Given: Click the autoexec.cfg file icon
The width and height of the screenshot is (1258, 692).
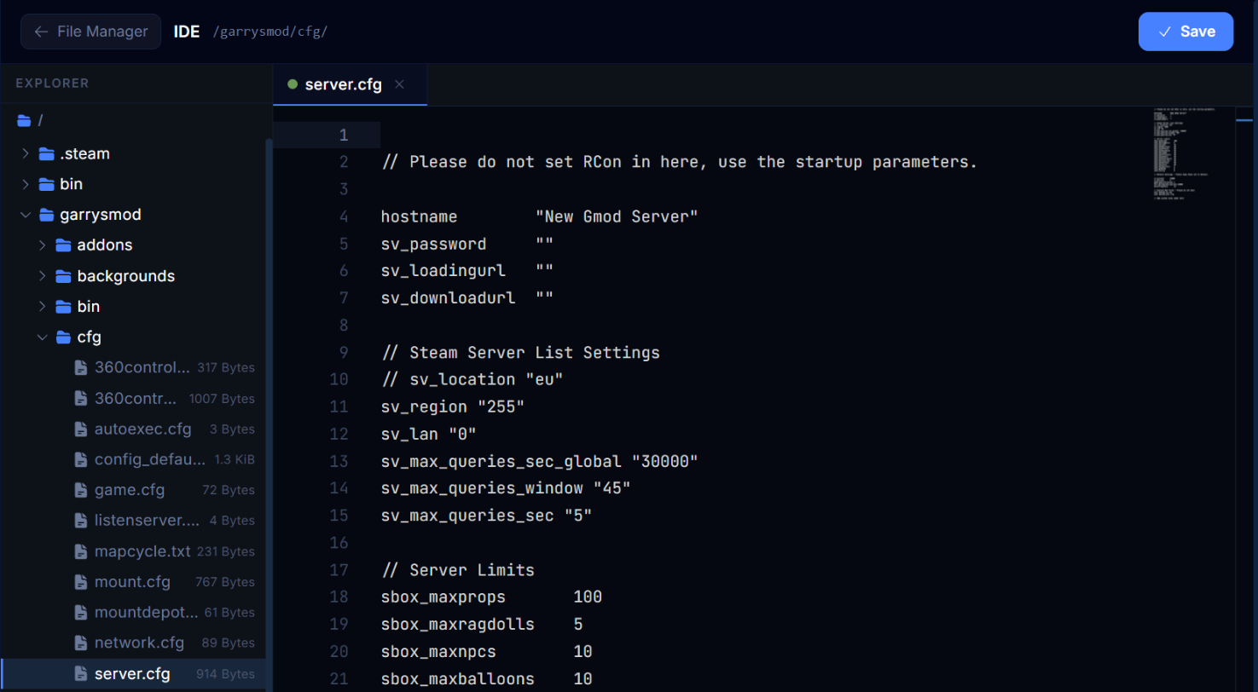Looking at the screenshot, I should coord(80,429).
